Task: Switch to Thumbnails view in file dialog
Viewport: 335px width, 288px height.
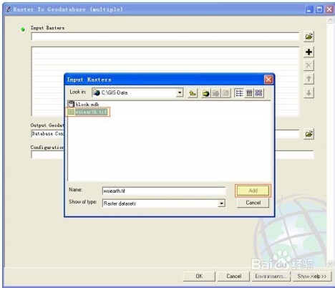Action: (258, 93)
